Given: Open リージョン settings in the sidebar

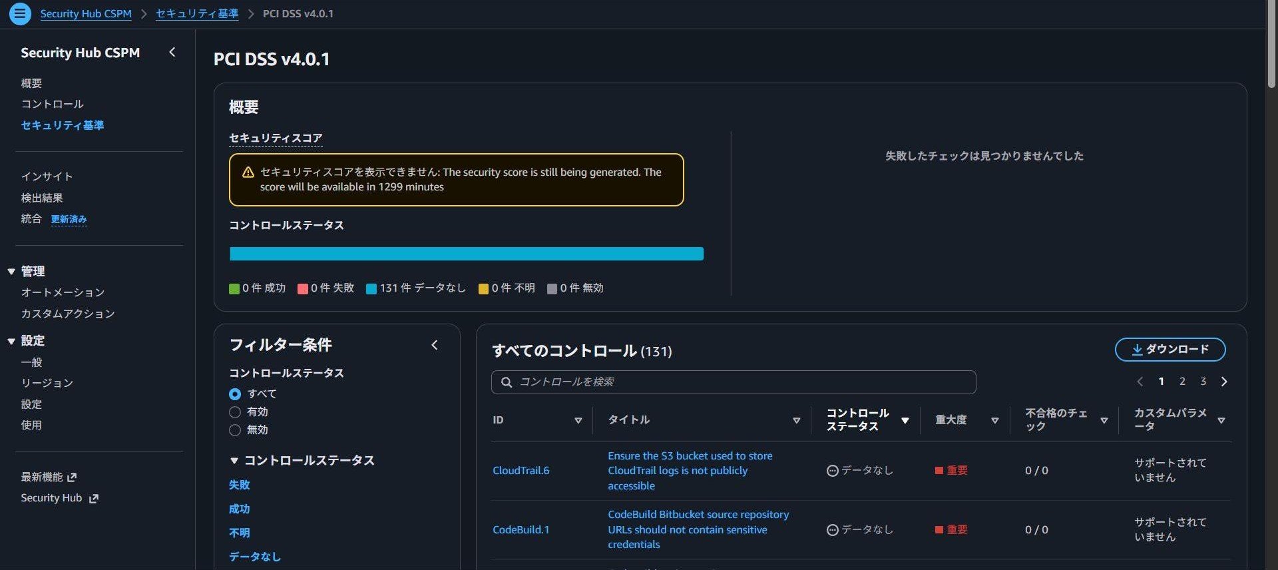Looking at the screenshot, I should [x=47, y=383].
